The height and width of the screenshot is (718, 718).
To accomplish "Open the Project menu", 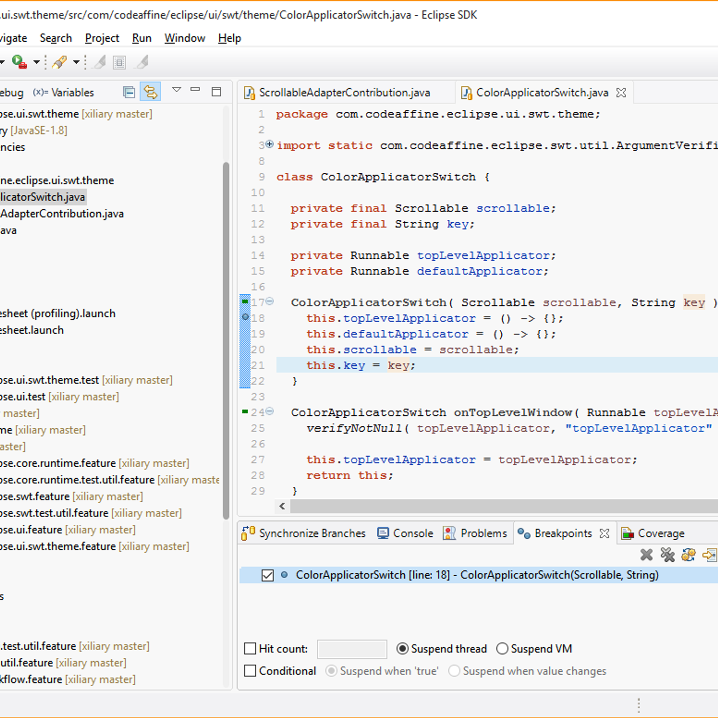I will point(102,38).
